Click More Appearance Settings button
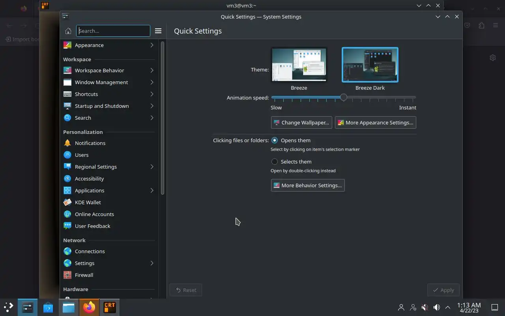 point(376,122)
